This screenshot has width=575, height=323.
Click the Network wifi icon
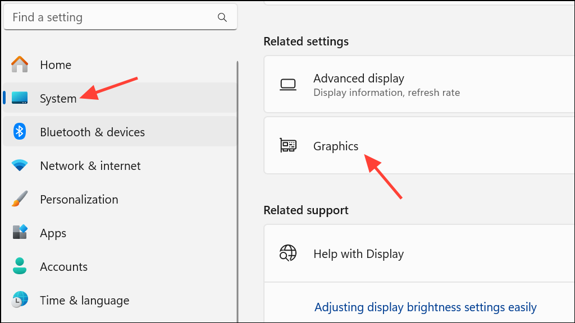pyautogui.click(x=20, y=165)
